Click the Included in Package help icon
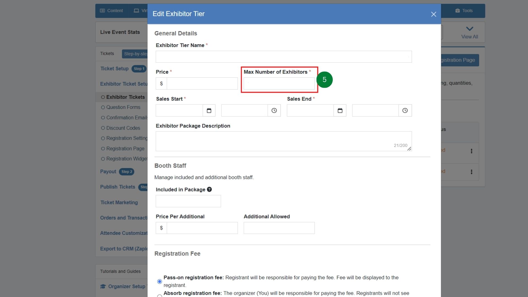The width and height of the screenshot is (528, 297). 209,189
